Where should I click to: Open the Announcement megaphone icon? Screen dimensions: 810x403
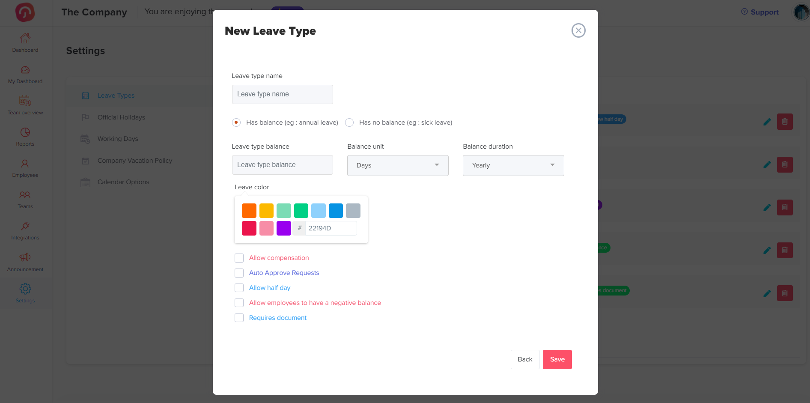tap(25, 257)
